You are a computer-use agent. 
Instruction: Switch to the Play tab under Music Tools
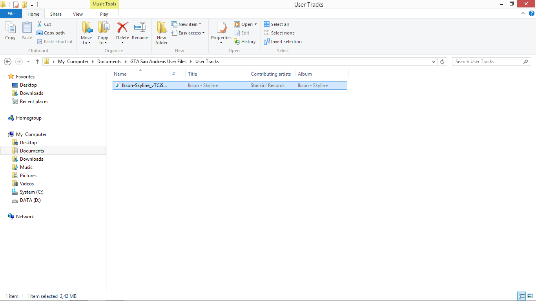pyautogui.click(x=104, y=13)
